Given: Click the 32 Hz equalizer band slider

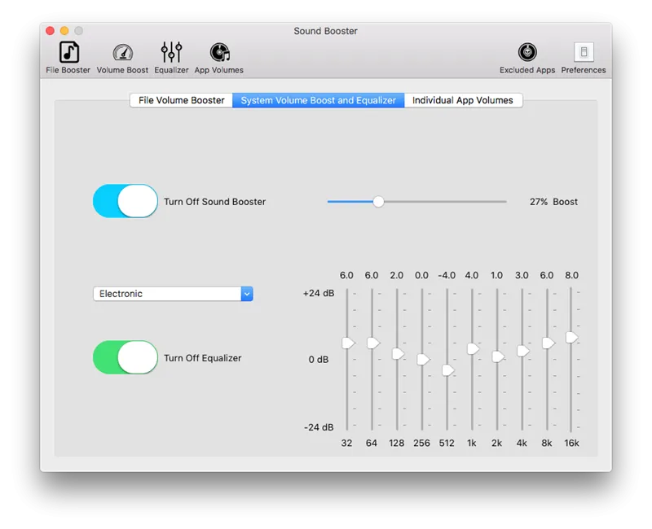Looking at the screenshot, I should click(x=348, y=343).
